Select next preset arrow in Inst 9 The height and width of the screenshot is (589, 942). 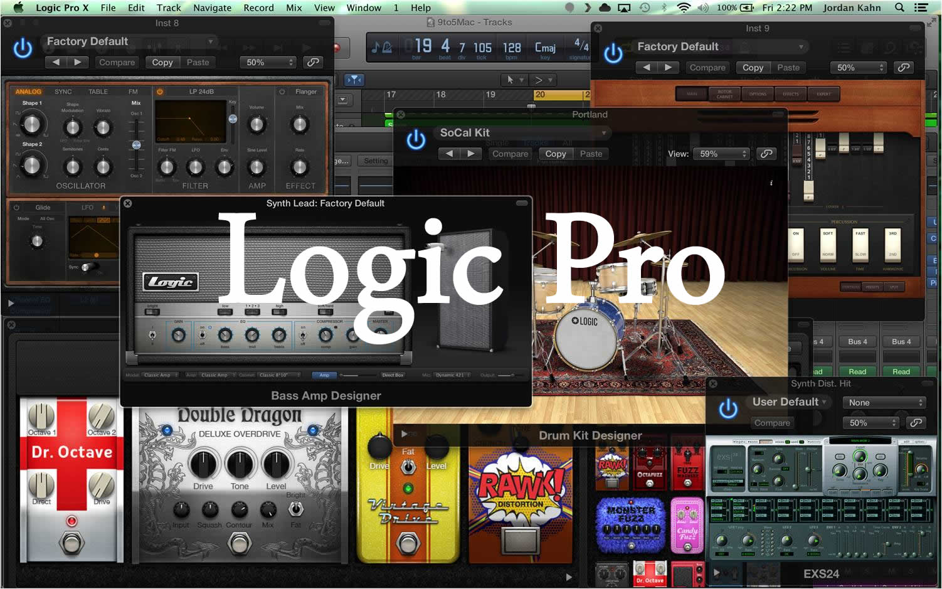click(669, 67)
